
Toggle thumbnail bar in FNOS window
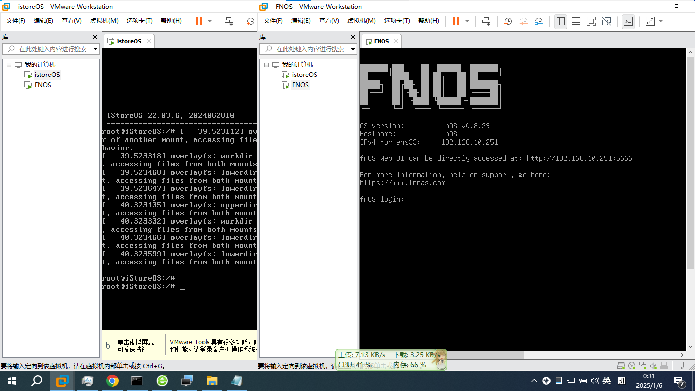[576, 21]
